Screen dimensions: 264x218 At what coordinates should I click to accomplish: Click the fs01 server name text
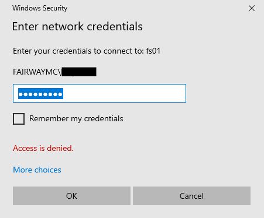point(153,51)
